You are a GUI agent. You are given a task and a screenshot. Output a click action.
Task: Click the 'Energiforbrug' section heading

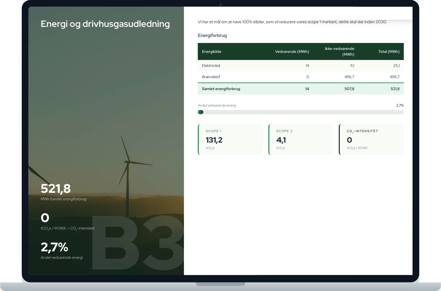(212, 35)
